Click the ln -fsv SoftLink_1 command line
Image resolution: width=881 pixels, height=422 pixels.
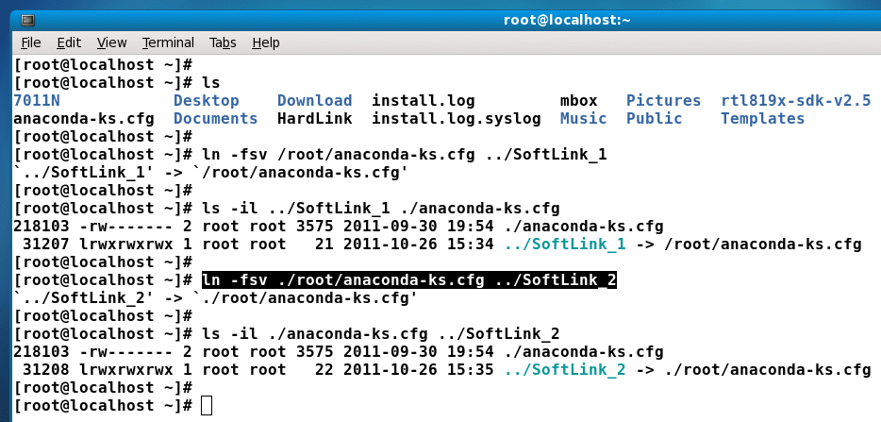[405, 155]
